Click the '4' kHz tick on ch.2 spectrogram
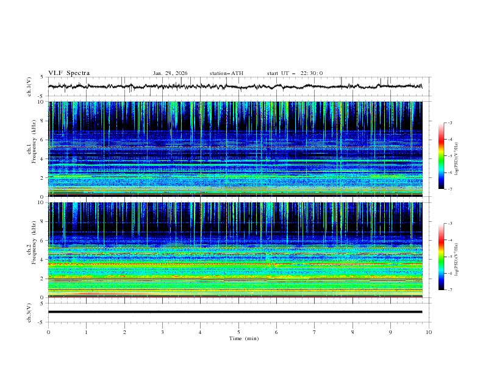 43,260
